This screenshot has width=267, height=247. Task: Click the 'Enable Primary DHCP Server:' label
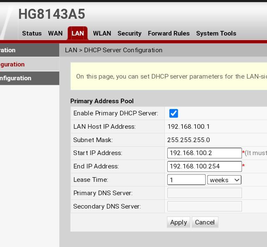[116, 113]
